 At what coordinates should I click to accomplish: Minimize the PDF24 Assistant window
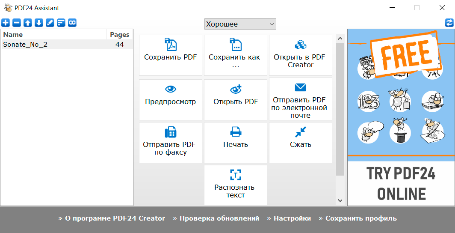coord(392,8)
